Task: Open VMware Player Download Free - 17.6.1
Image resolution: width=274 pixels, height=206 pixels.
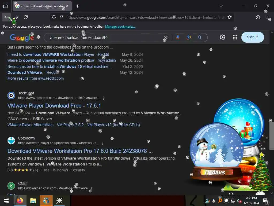Action: [x=54, y=106]
